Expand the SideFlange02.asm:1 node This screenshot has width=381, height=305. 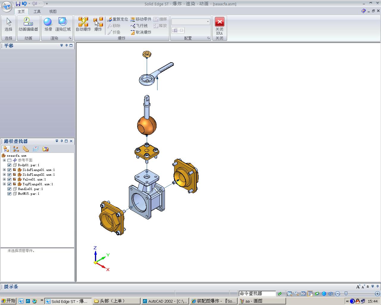pos(4,175)
